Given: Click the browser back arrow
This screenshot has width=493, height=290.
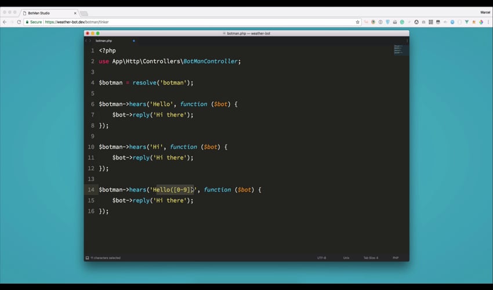Looking at the screenshot, I should pos(5,22).
